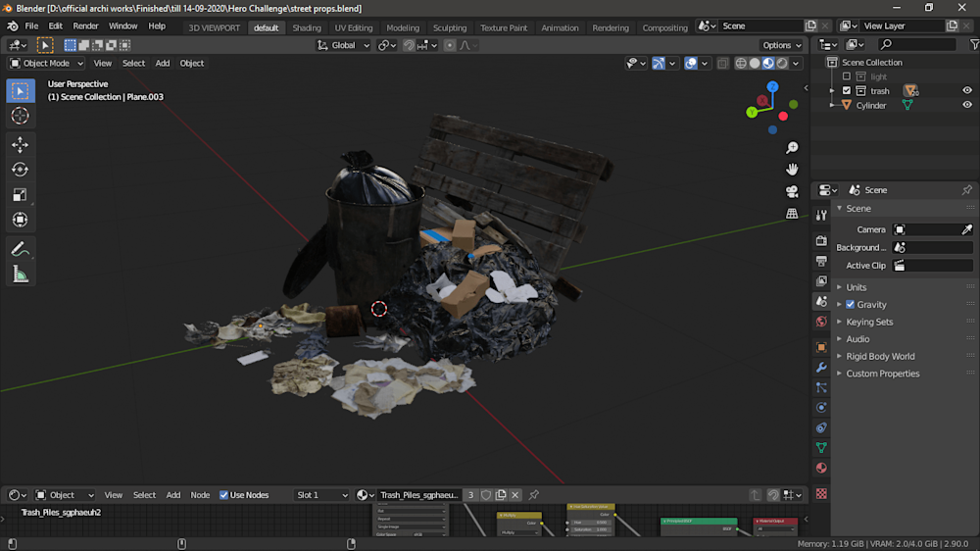
Task: Choose the Measure ruler tool
Action: [20, 275]
